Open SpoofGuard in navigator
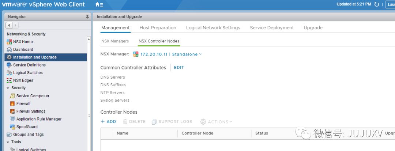 click(27, 127)
